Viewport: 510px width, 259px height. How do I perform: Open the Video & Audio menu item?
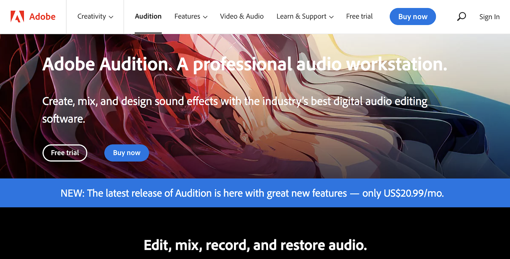coord(242,17)
